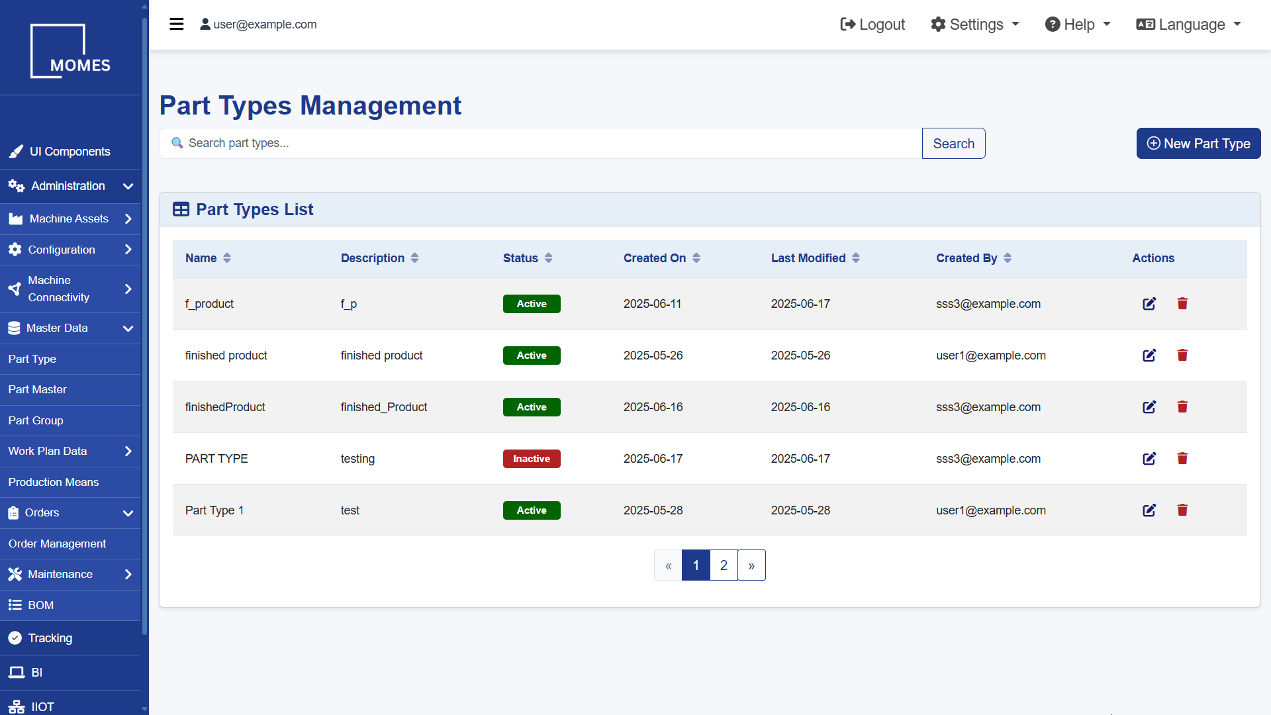The height and width of the screenshot is (715, 1271).
Task: Click the search magnifier icon
Action: coord(177,143)
